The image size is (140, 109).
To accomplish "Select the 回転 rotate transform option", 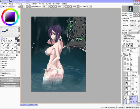I will (x=1, y=68).
